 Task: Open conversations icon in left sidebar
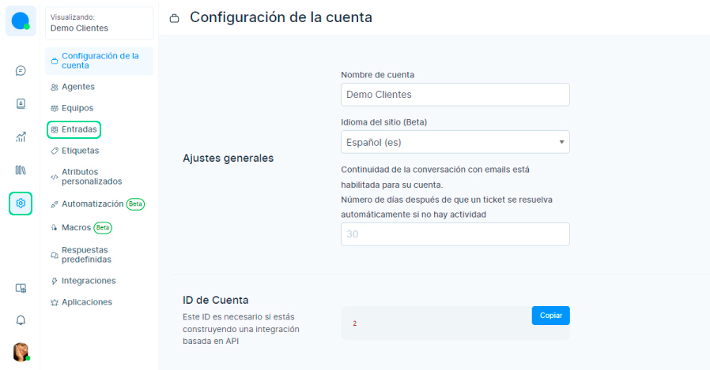coord(21,70)
